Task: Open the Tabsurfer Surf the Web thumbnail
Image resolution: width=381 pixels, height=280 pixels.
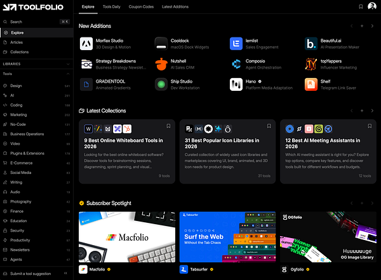Action: pyautogui.click(x=227, y=237)
